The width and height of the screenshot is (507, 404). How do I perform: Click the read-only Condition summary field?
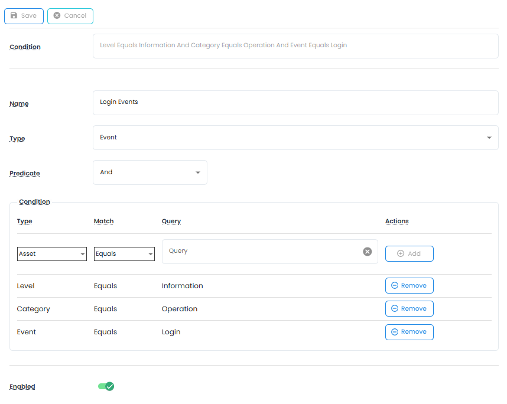click(x=295, y=45)
